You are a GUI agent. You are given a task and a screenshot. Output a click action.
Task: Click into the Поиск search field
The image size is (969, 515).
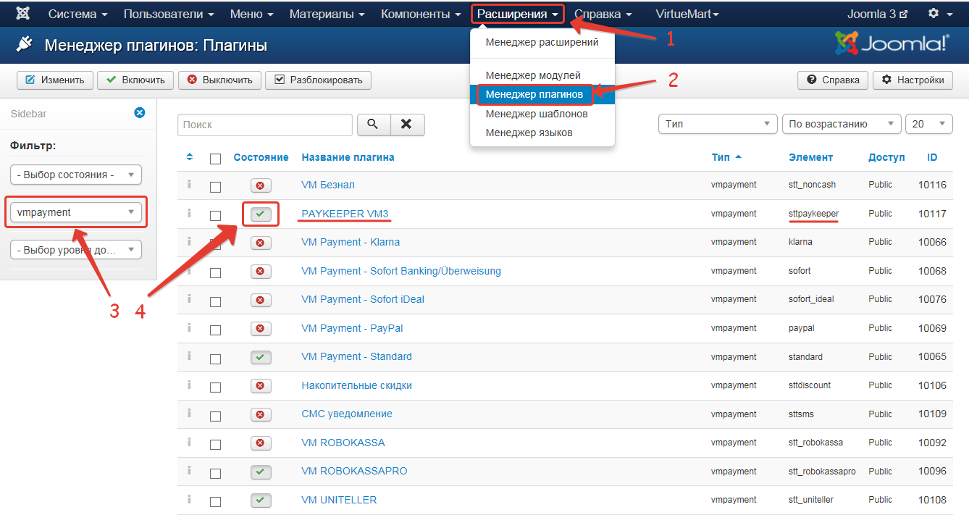[x=264, y=125]
